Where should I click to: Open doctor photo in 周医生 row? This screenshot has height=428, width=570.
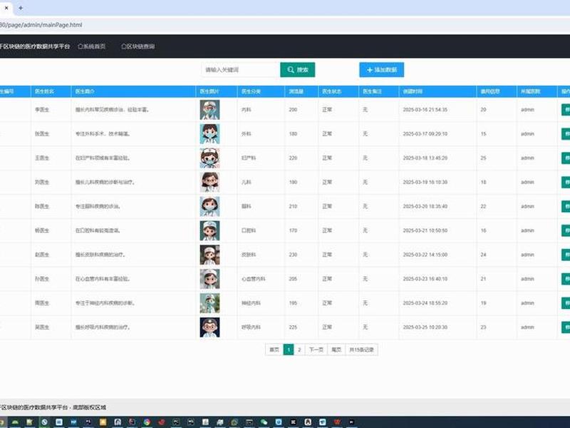pyautogui.click(x=209, y=302)
